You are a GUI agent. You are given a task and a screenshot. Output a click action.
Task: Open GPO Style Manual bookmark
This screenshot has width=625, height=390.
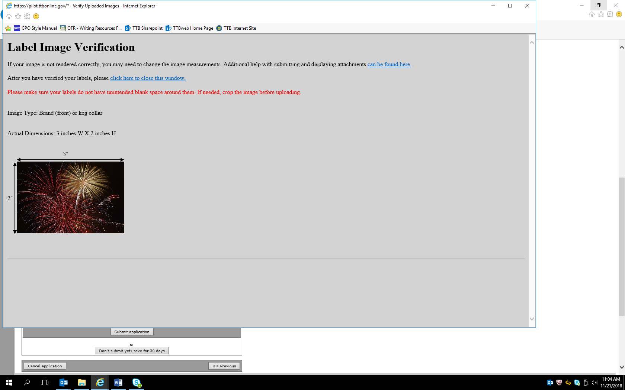36,28
